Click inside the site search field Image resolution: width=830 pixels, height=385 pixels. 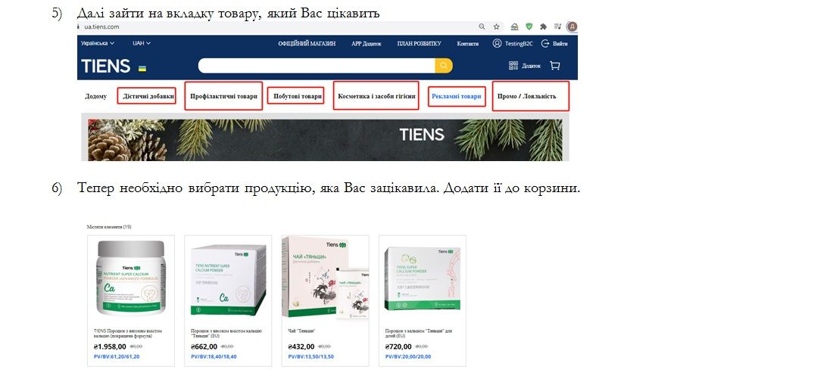click(317, 66)
